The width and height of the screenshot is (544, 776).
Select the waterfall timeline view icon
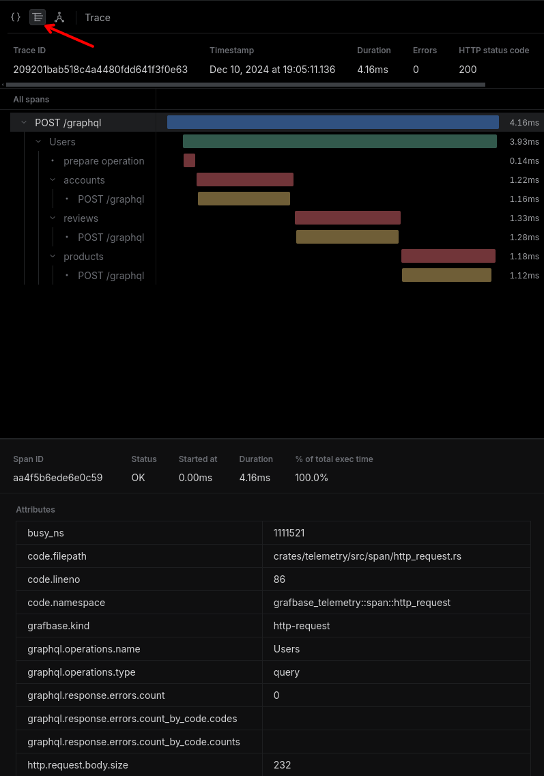[x=38, y=17]
